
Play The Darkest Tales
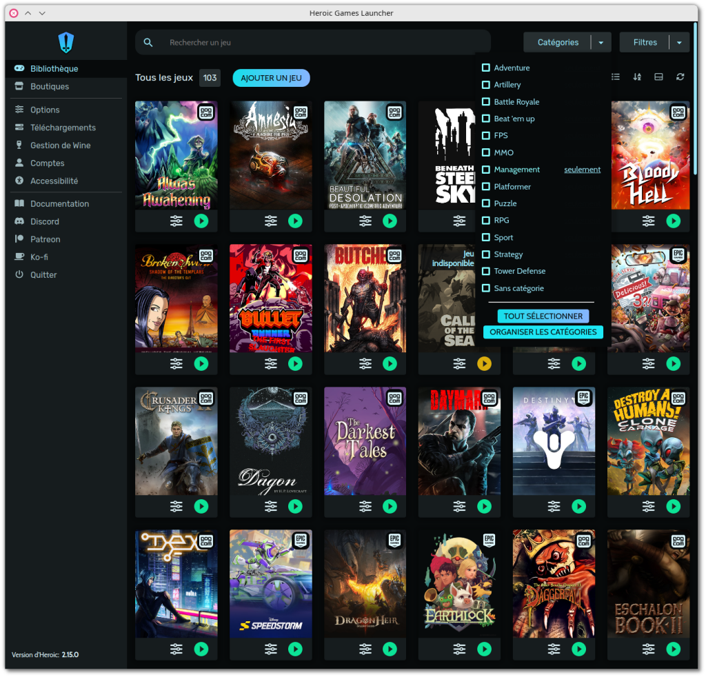tap(390, 507)
